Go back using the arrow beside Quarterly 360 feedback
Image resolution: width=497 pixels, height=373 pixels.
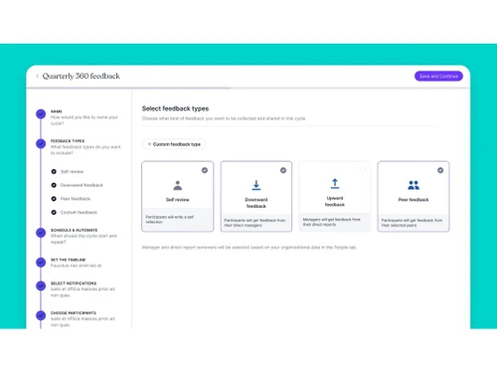(37, 76)
